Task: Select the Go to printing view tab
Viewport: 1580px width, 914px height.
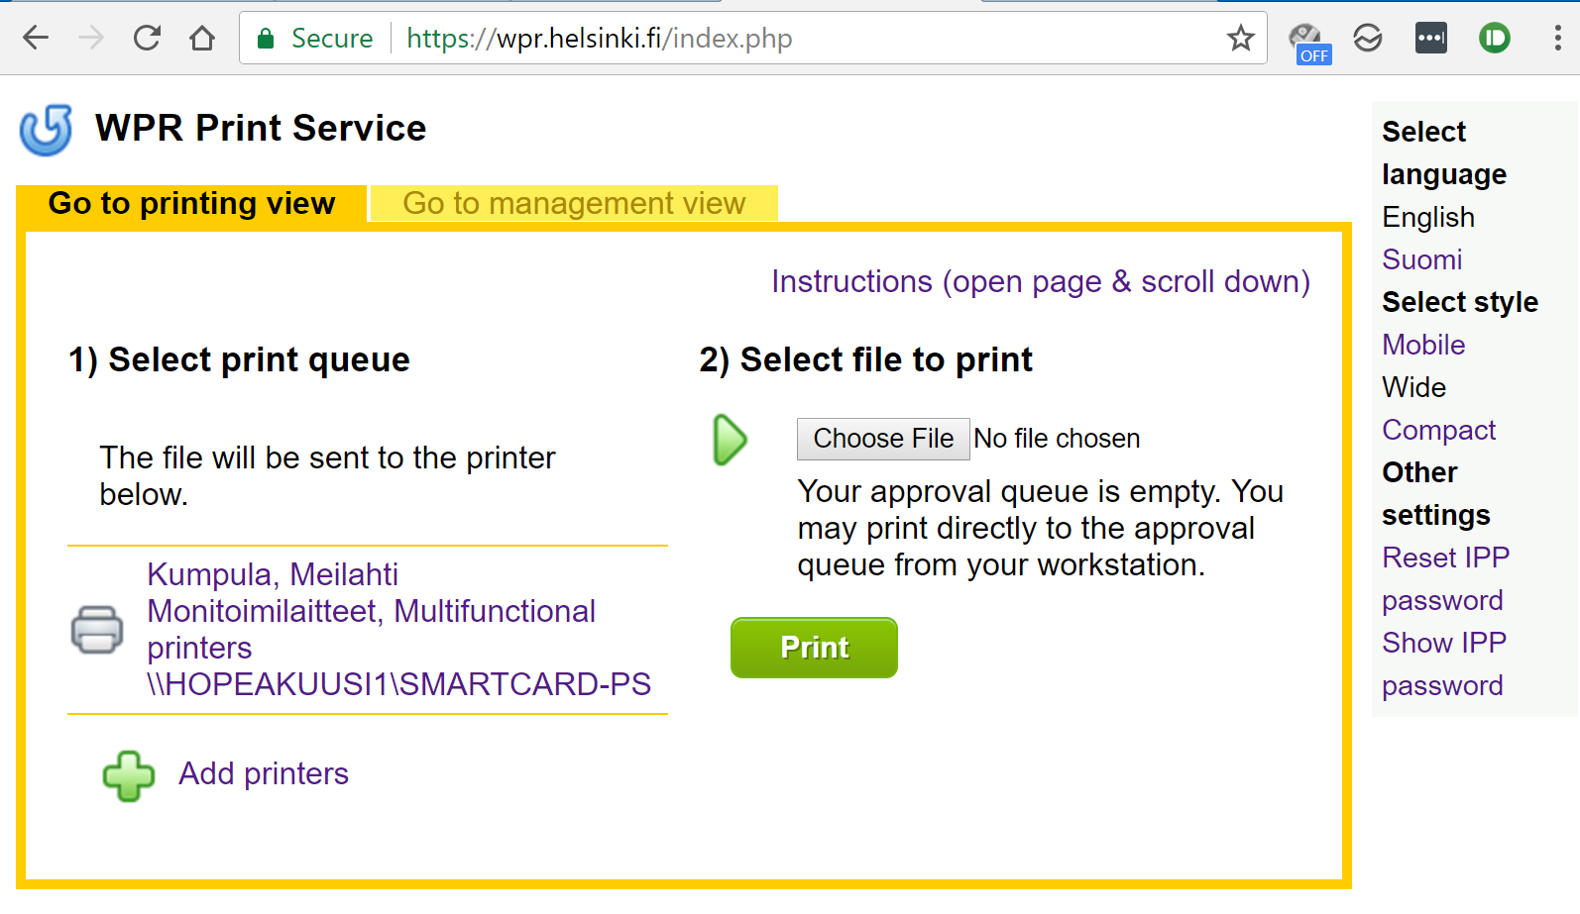Action: coord(191,204)
